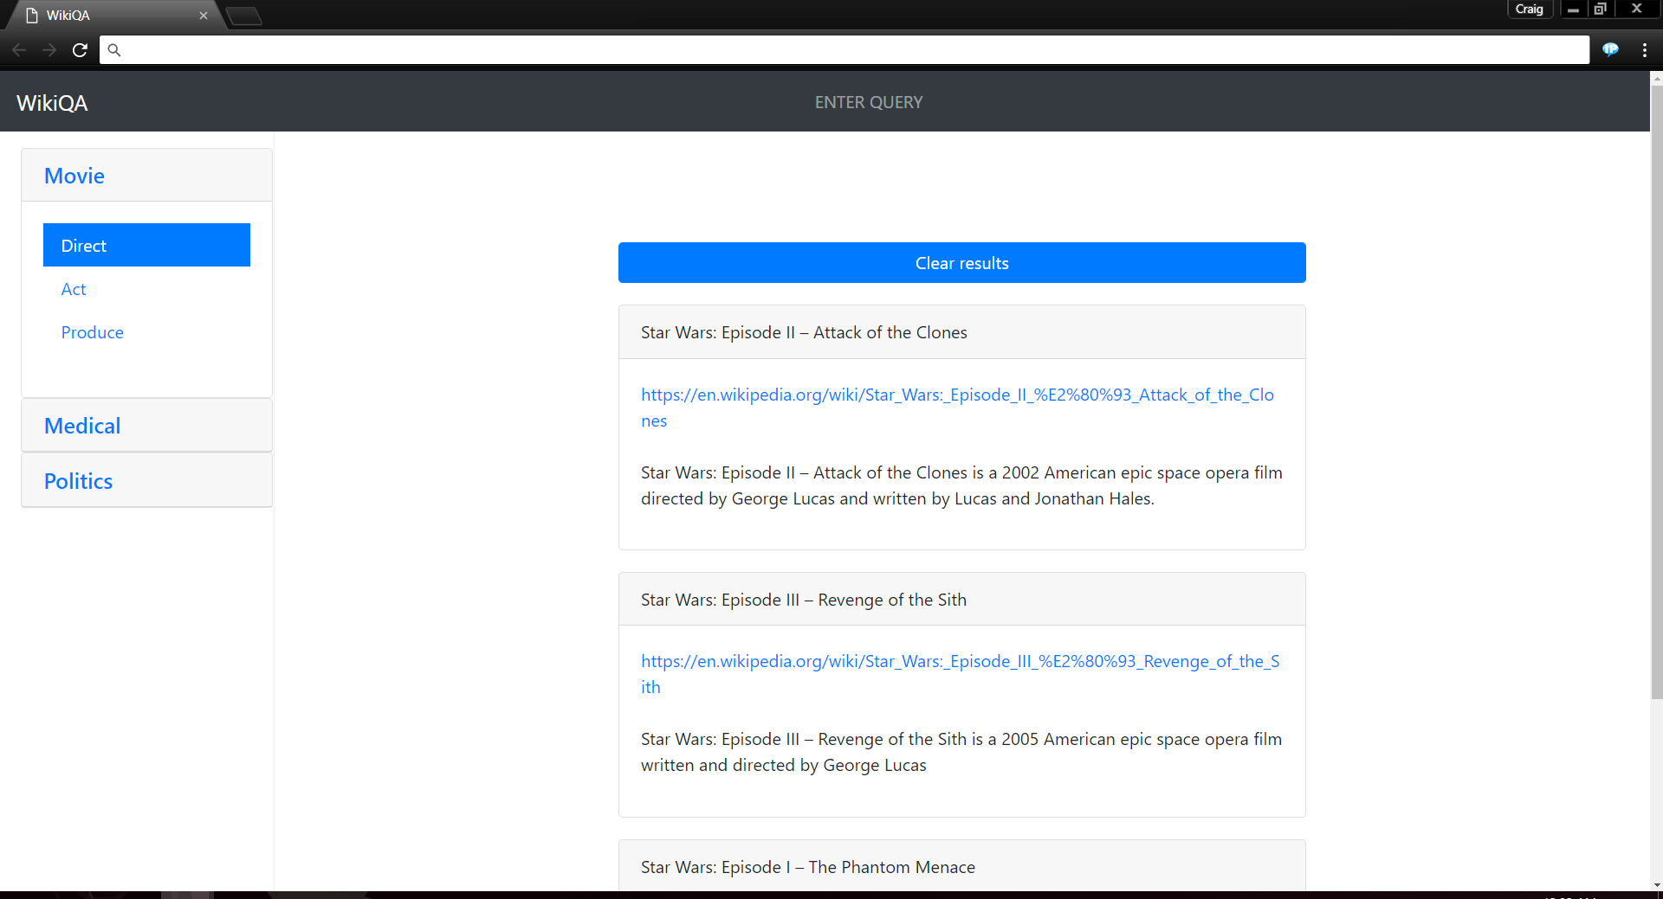
Task: Click the browser back arrow
Action: point(19,50)
